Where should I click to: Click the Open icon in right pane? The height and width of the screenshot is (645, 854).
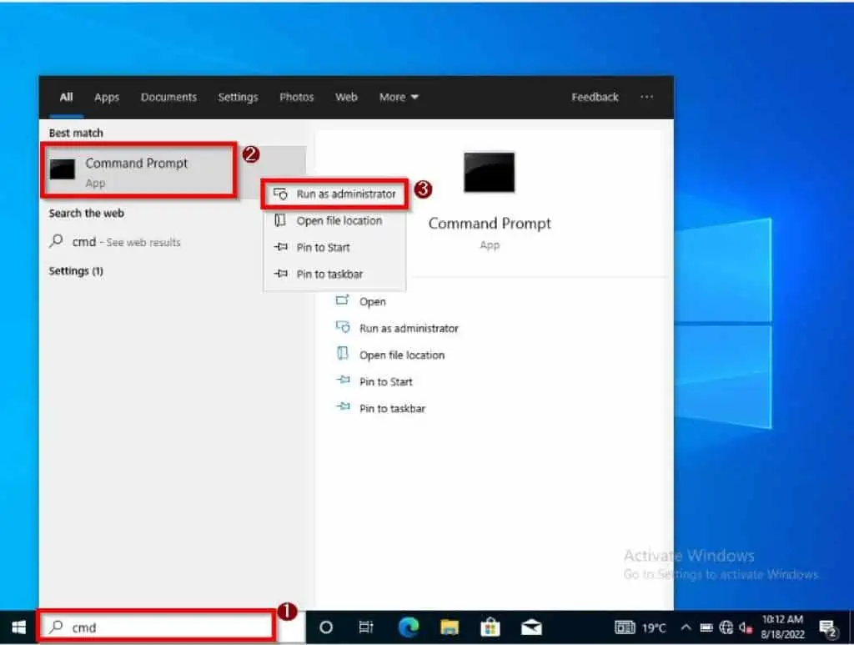click(342, 300)
